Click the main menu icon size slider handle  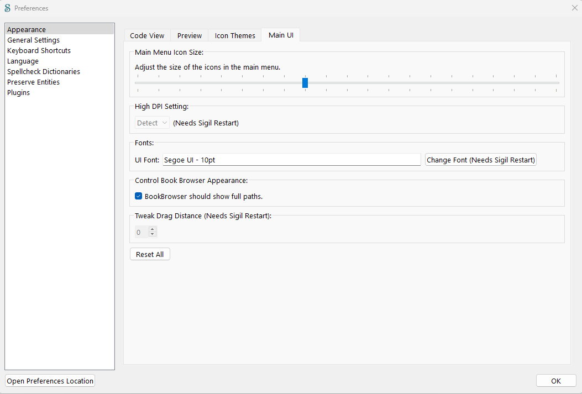pyautogui.click(x=305, y=83)
